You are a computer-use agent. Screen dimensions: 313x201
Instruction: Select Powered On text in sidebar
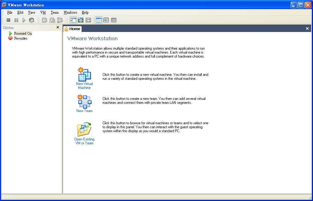coord(23,33)
